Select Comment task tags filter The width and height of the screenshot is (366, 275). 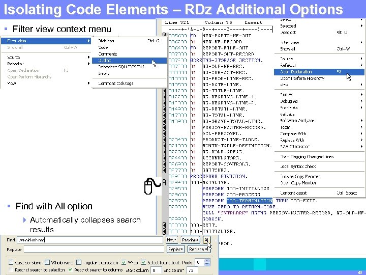(129, 84)
